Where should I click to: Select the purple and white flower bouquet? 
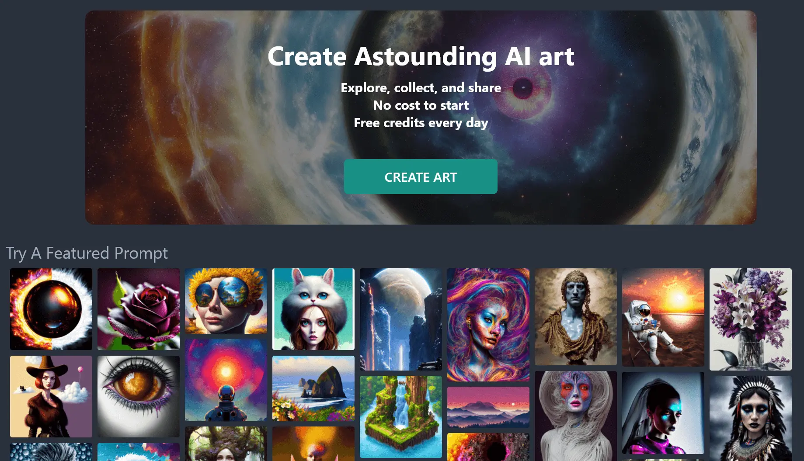751,319
